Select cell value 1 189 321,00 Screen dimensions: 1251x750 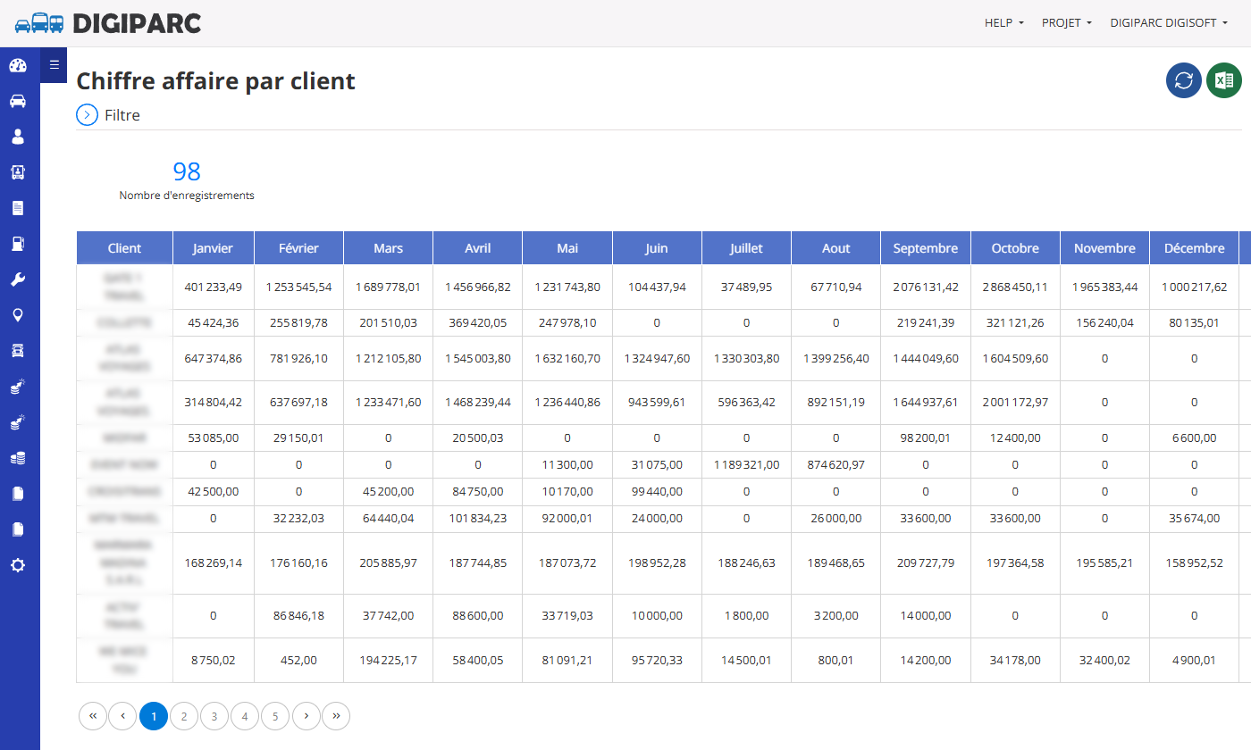point(746,464)
